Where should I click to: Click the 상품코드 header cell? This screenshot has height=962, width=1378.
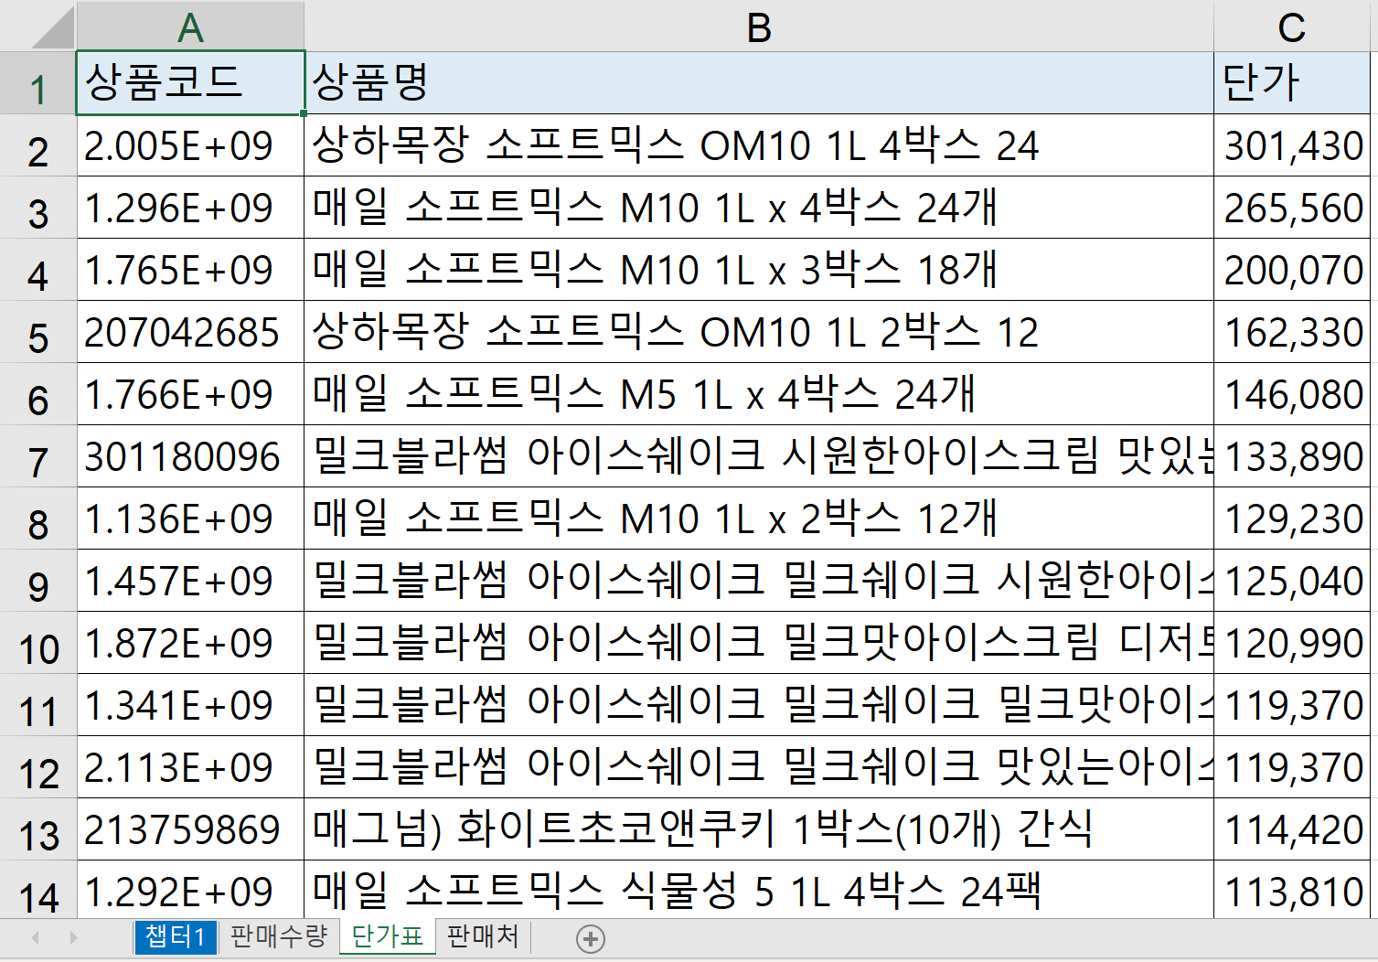190,83
